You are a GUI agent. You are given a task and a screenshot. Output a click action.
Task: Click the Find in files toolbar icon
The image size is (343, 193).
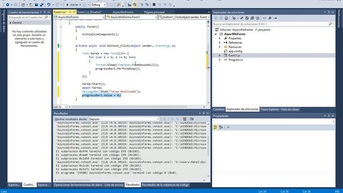pos(118,5)
